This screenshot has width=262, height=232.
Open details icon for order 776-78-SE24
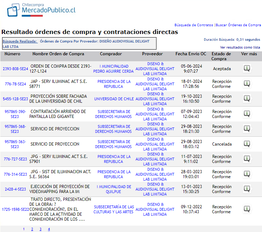[x=247, y=84]
